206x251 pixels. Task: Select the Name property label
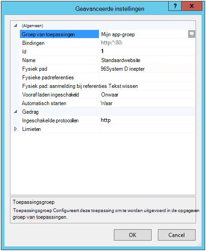pyautogui.click(x=29, y=60)
